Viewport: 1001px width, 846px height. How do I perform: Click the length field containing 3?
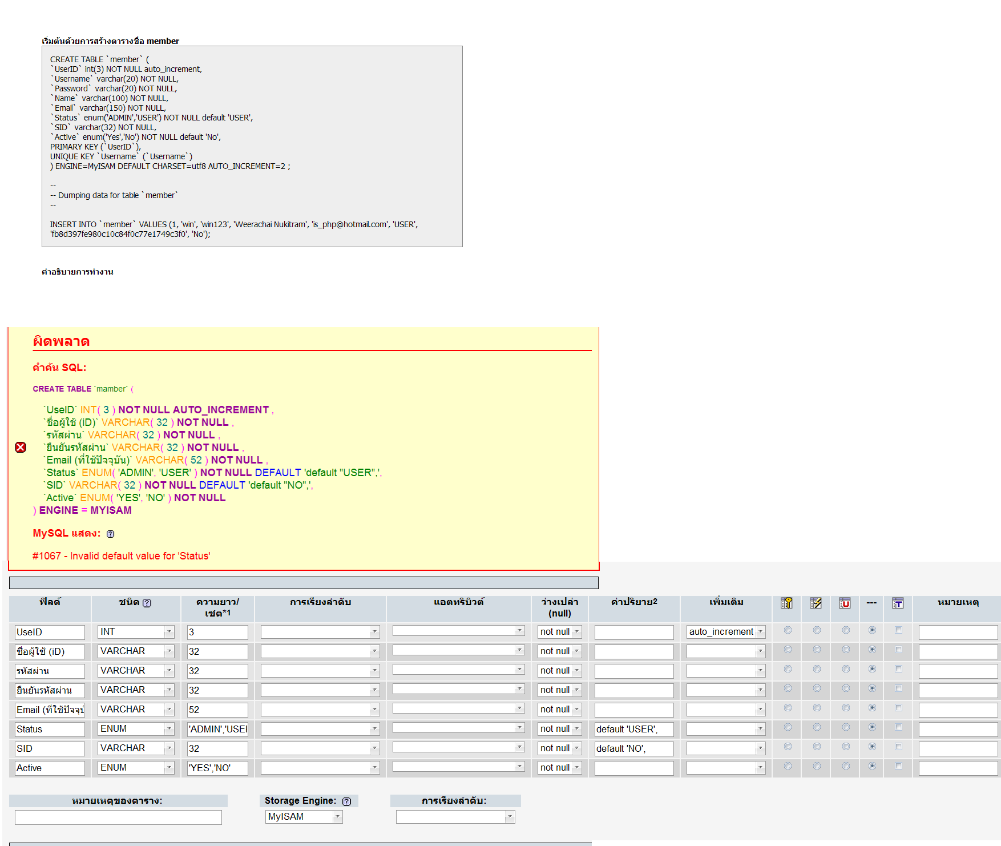tap(217, 632)
